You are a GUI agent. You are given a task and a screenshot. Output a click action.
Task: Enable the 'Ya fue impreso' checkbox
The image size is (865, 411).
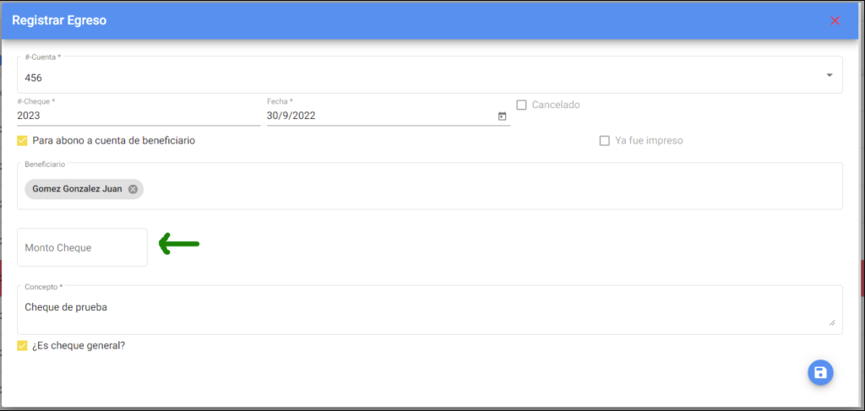(x=604, y=140)
